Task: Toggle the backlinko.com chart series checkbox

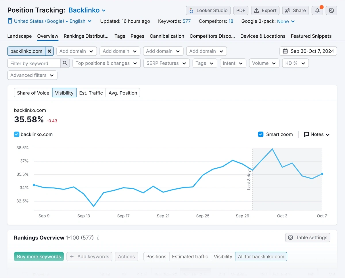Action: [17, 134]
